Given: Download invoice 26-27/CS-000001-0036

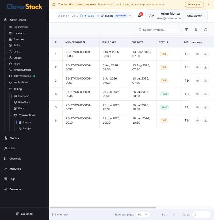Looking at the screenshot, I should point(205,94).
